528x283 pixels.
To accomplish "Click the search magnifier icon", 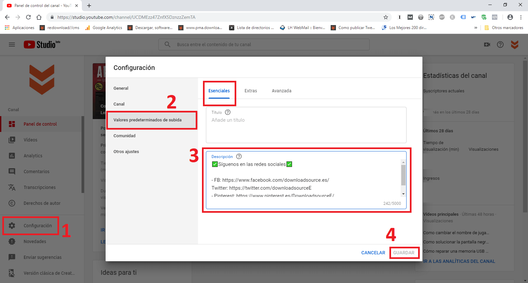I will click(167, 45).
